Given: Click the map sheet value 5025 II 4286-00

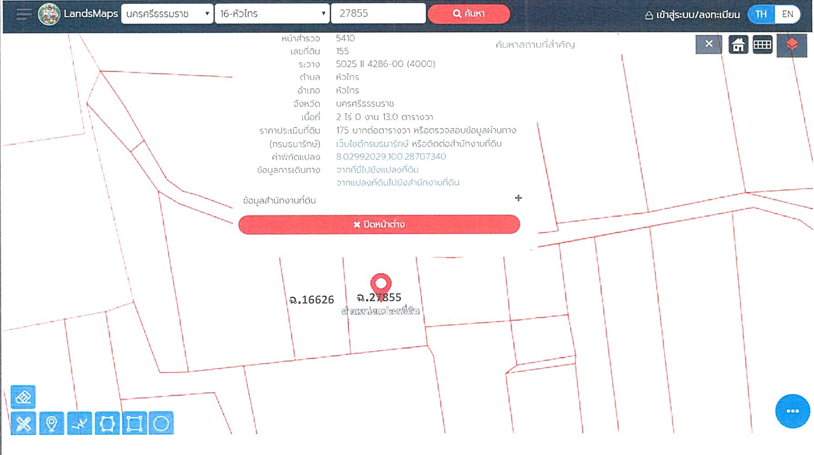Looking at the screenshot, I should (x=385, y=64).
